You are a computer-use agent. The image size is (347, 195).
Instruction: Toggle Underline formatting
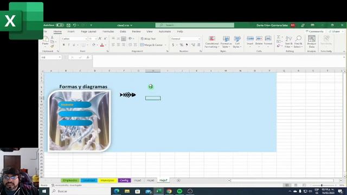pos(74,45)
